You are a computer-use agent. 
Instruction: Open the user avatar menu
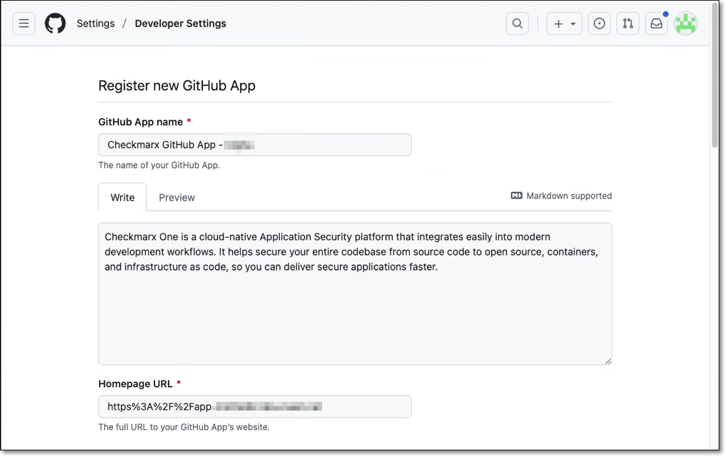click(685, 24)
